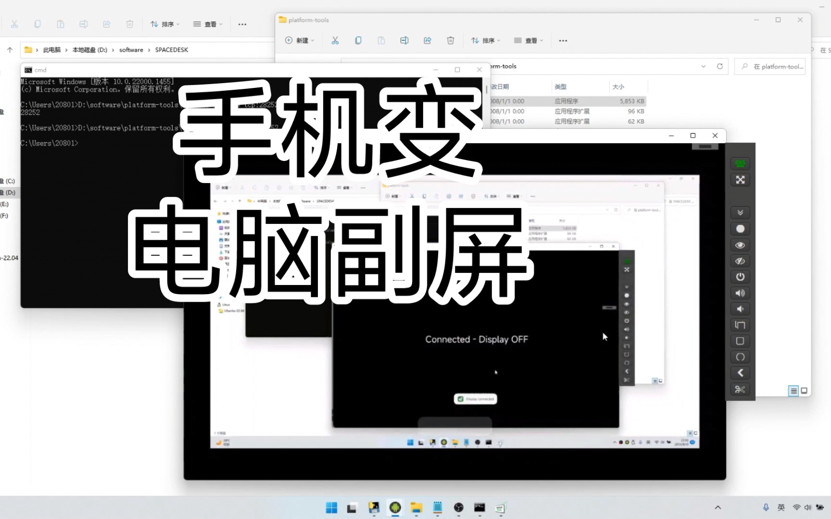The width and height of the screenshot is (831, 519).
Task: Click the rename icon in the SPACEDESK explorer toolbar
Action: click(x=84, y=24)
